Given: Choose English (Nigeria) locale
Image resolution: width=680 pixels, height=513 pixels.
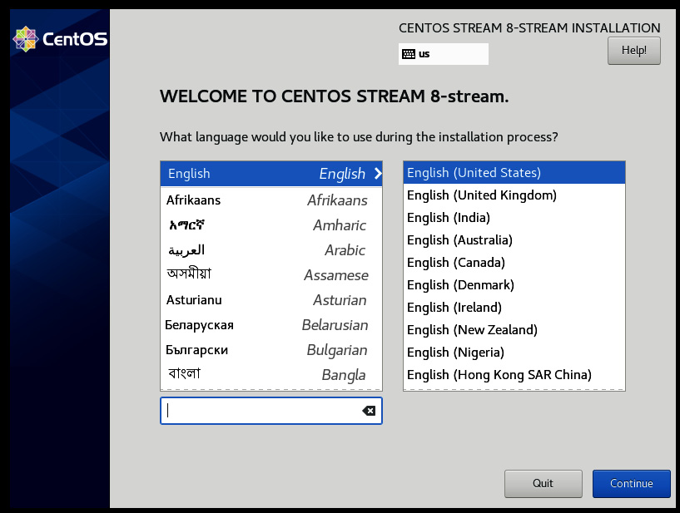Looking at the screenshot, I should 514,353.
